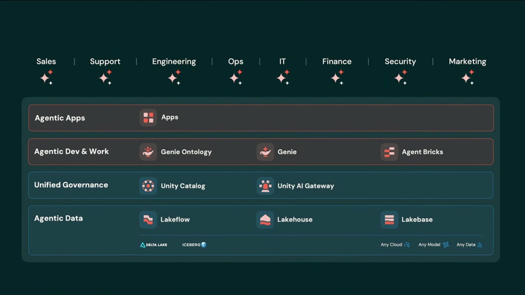The image size is (525, 295).
Task: Click the Unified Governance row title
Action: (71, 185)
